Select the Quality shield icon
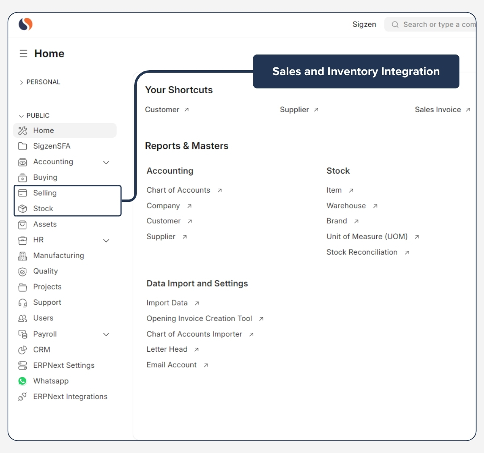 (23, 271)
